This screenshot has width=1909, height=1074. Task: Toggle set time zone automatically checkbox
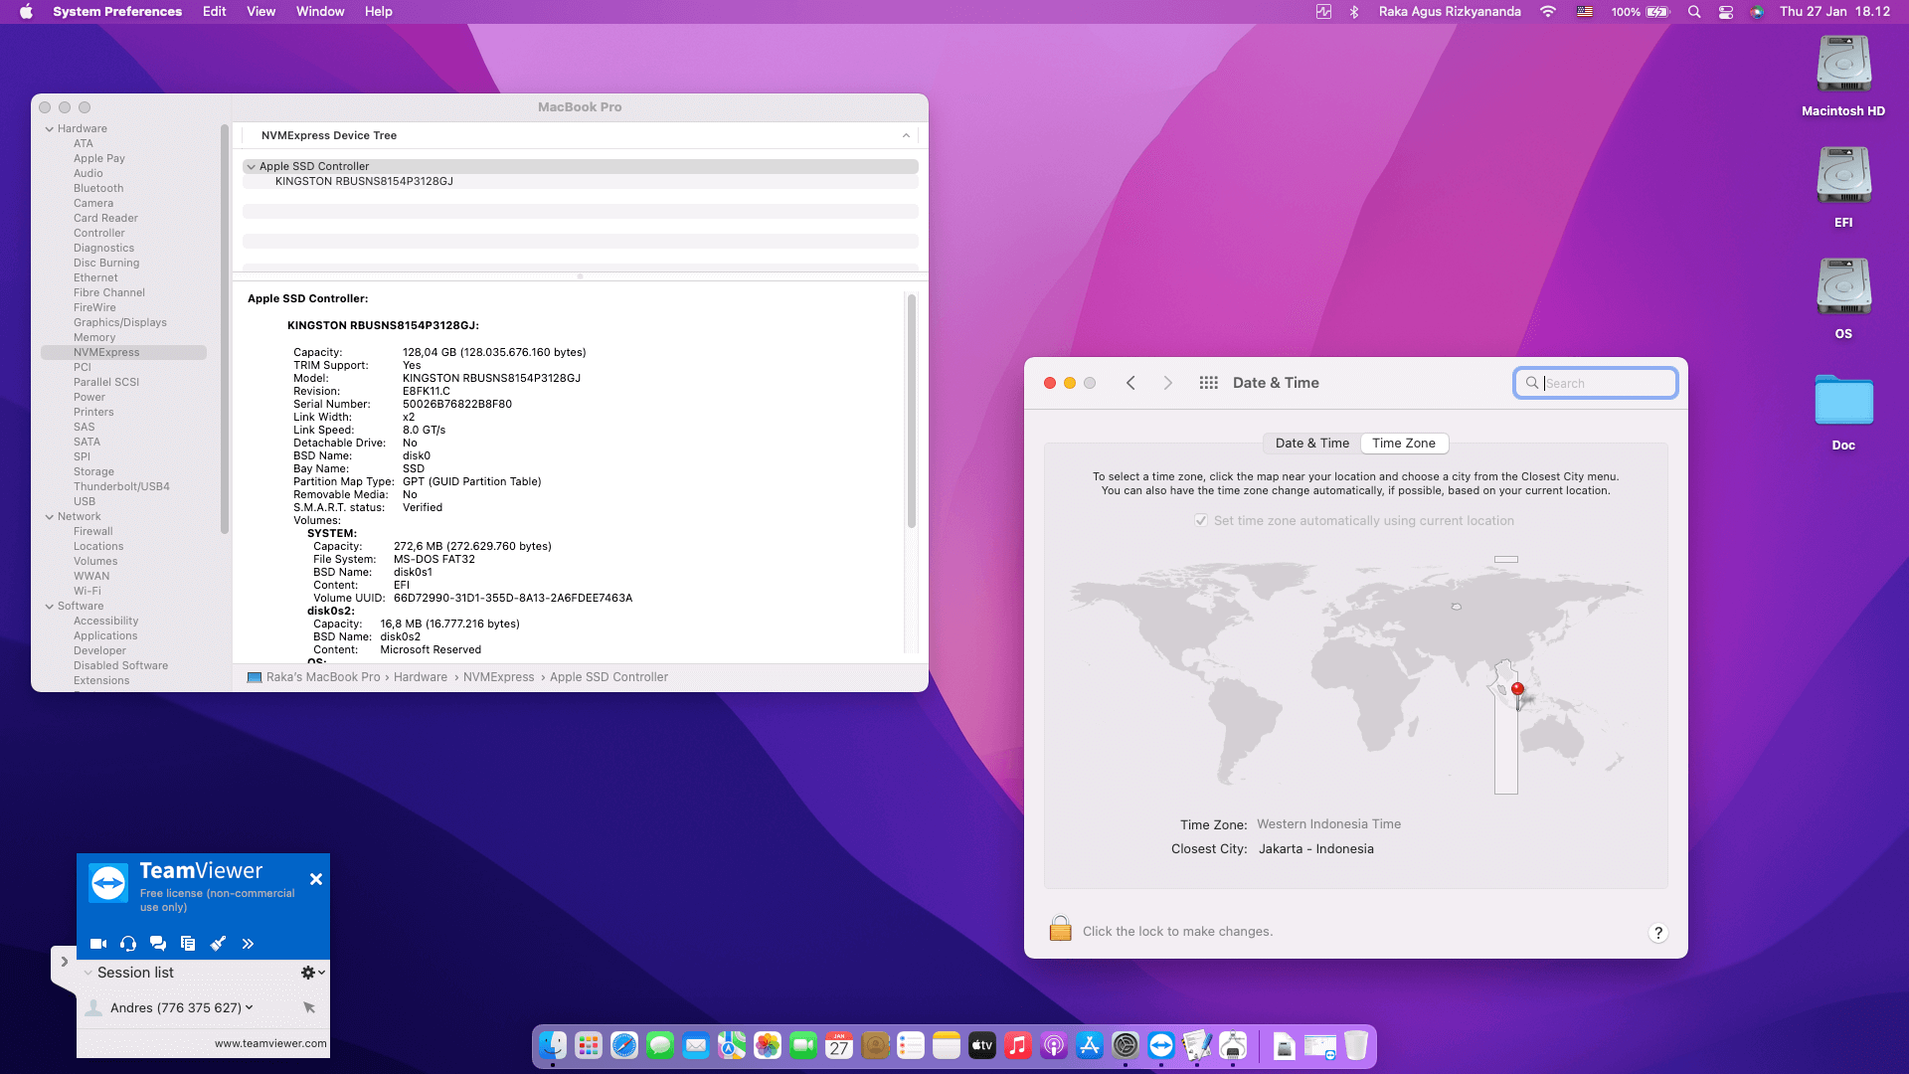(1201, 521)
